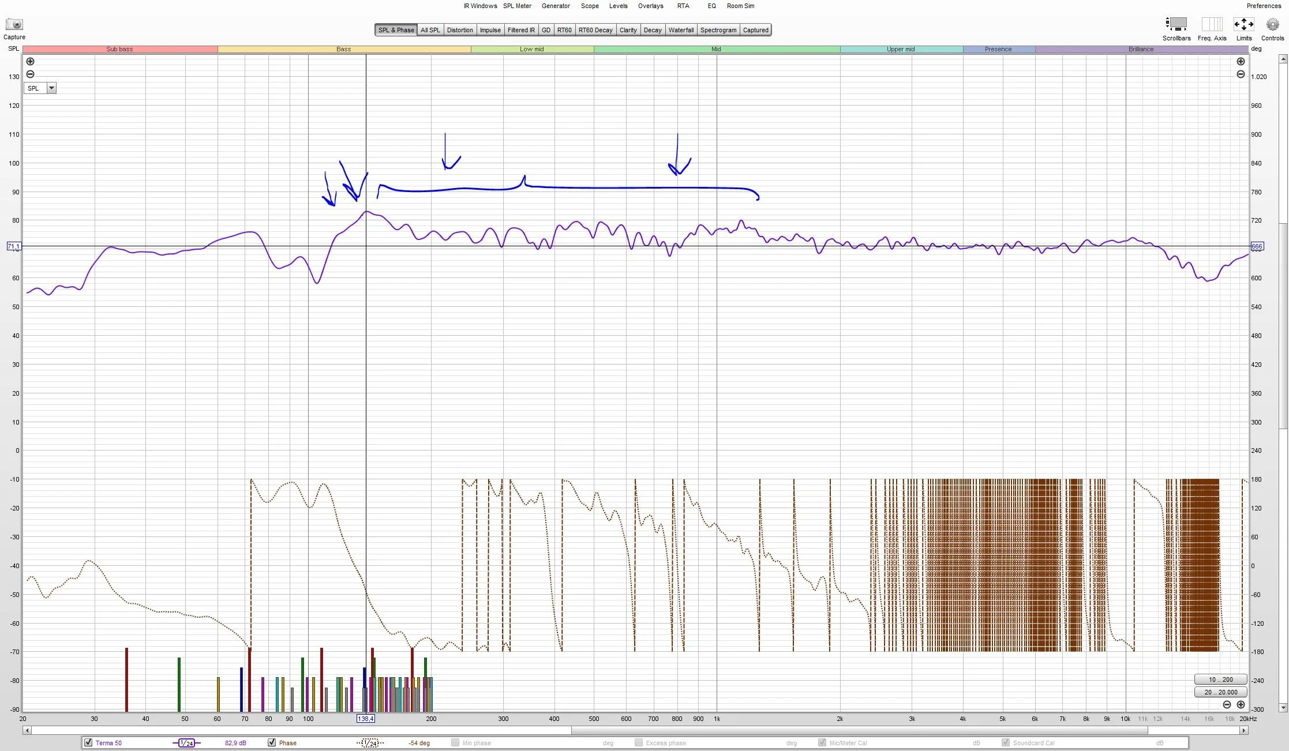Click horizontal scrollbar left arrow

[x=27, y=730]
